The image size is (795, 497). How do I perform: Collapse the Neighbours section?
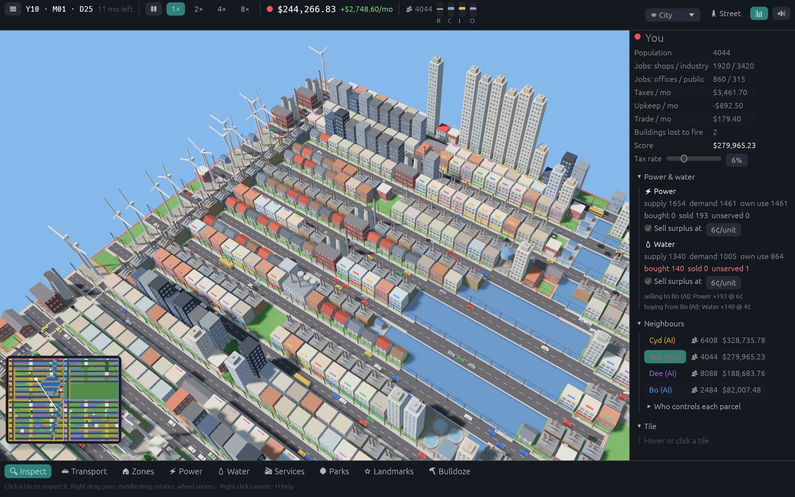click(x=661, y=324)
